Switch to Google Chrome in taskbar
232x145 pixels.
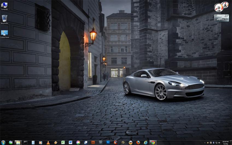[153, 143]
